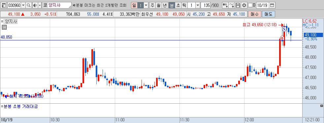Viewport: 324px width, 123px height.
Task: Switch to the 주 (weekly) period tab
Action: 152,5
